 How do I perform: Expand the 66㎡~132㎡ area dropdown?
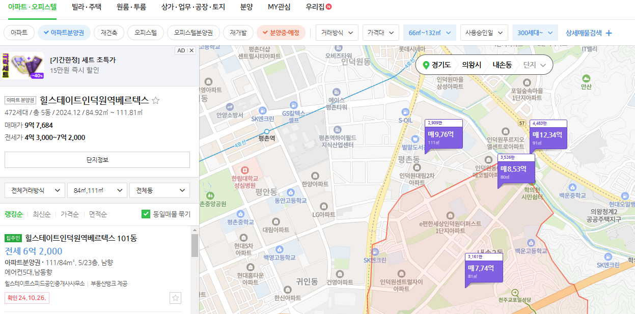pos(430,33)
